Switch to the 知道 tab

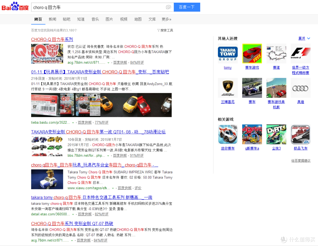81,19
